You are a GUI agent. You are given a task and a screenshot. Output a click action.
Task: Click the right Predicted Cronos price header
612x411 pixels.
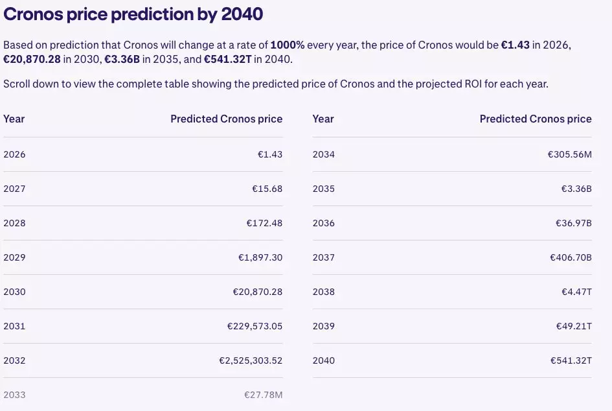click(535, 119)
